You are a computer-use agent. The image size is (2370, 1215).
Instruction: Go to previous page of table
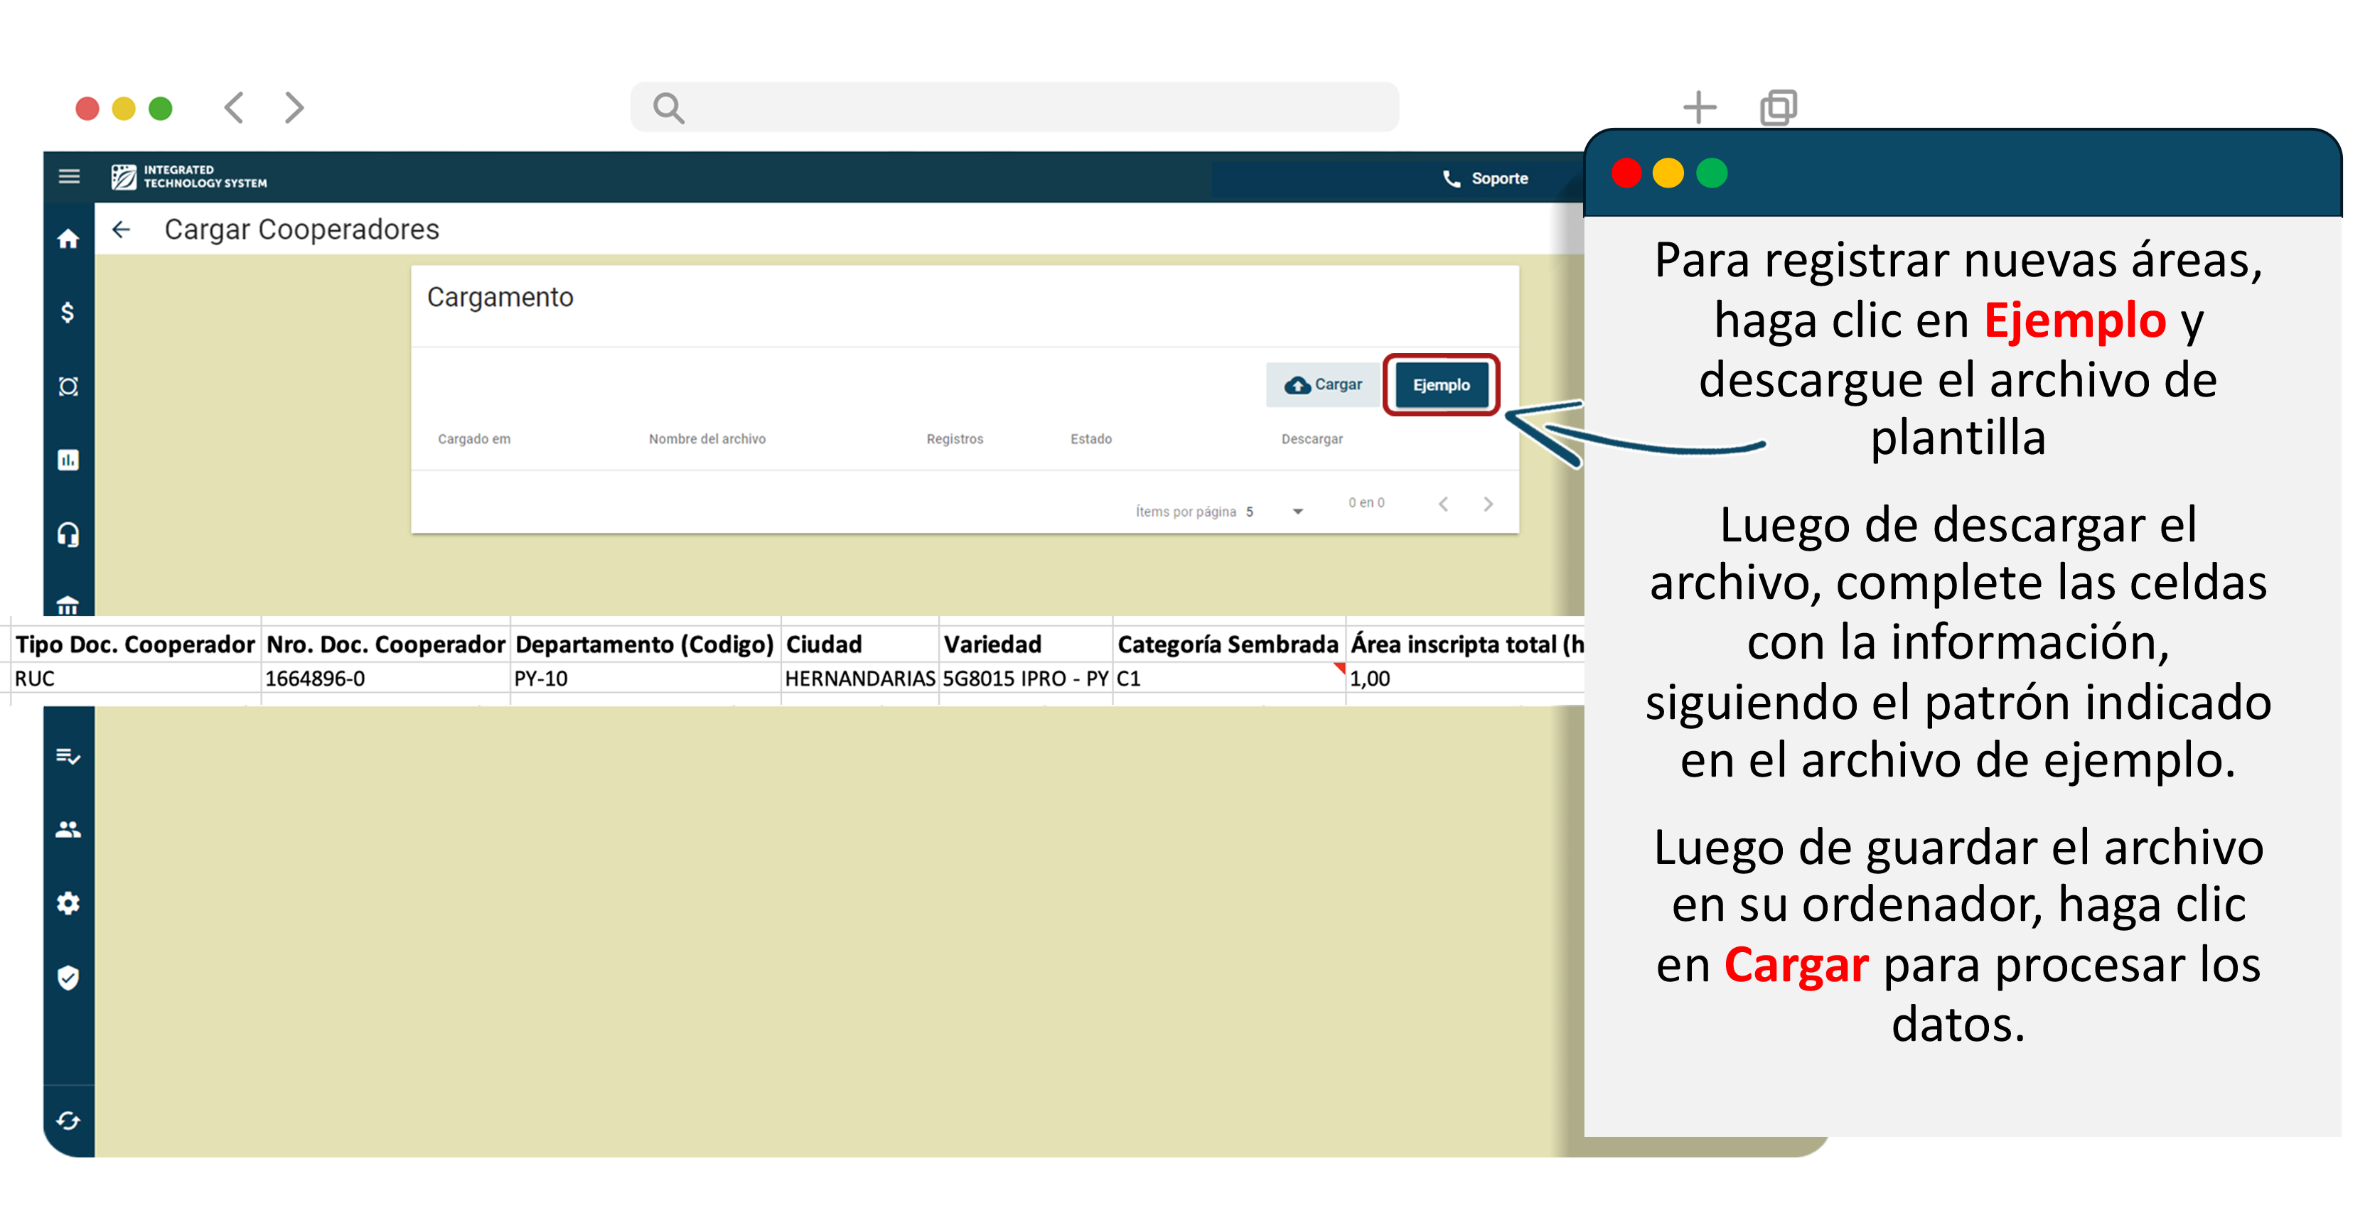1444,504
